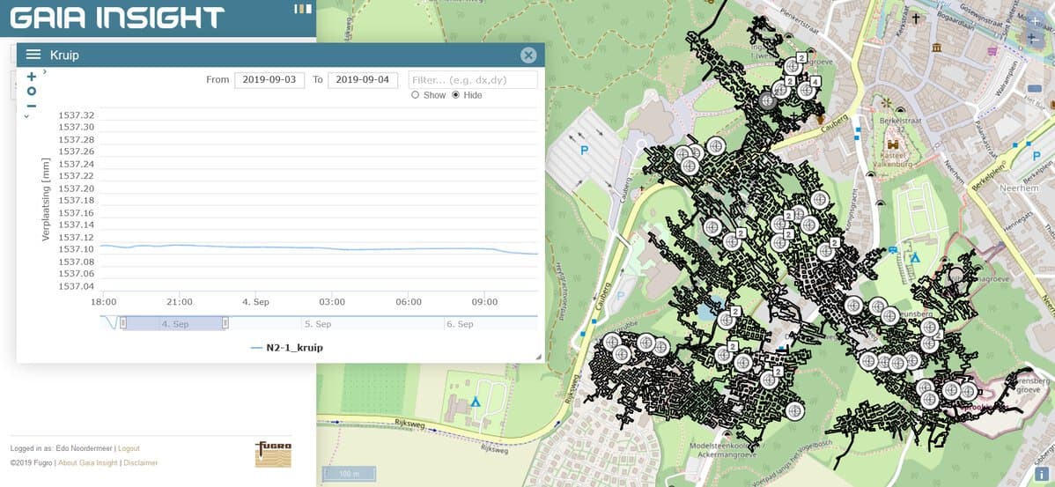Click the campsite tent icon near Neerhem
The height and width of the screenshot is (487, 1055).
(914, 258)
